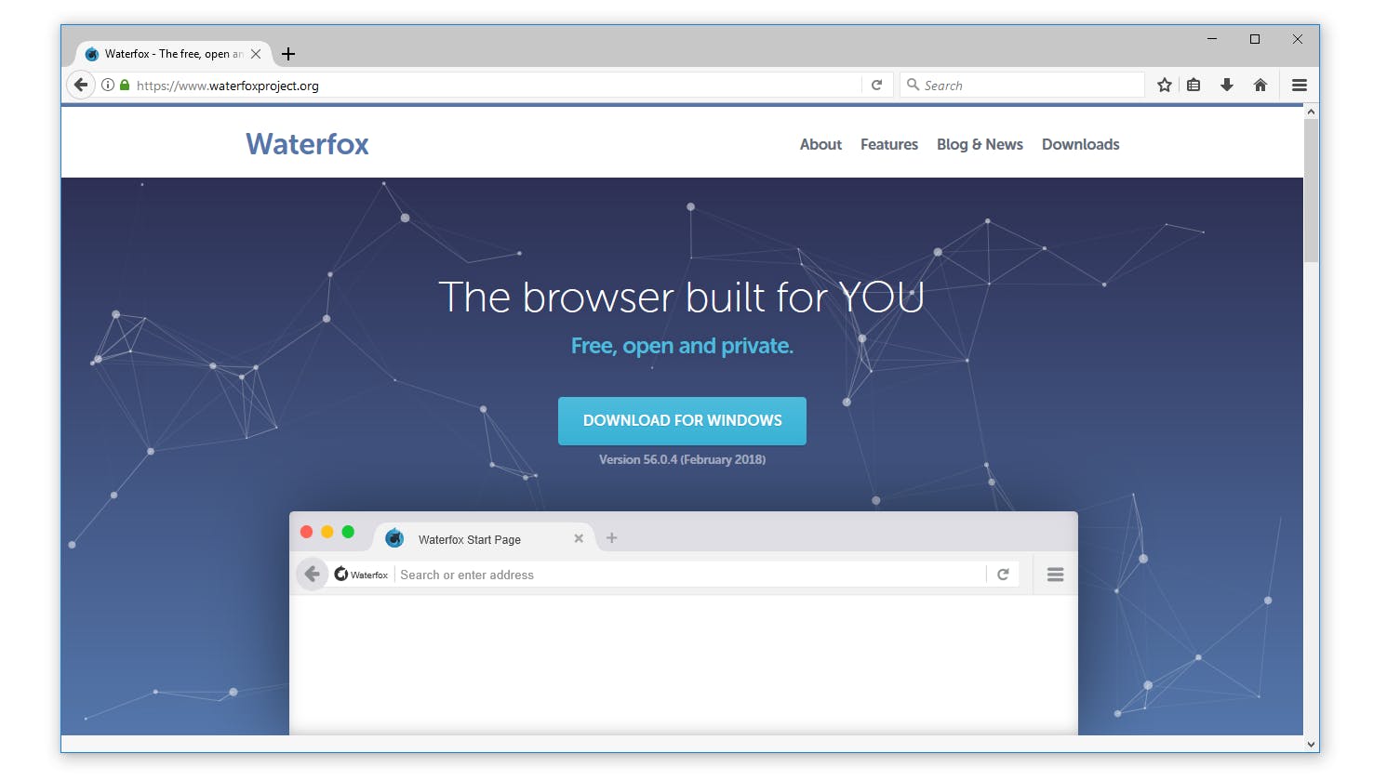The image size is (1387, 780).
Task: Open the Features page from the header
Action: [888, 145]
